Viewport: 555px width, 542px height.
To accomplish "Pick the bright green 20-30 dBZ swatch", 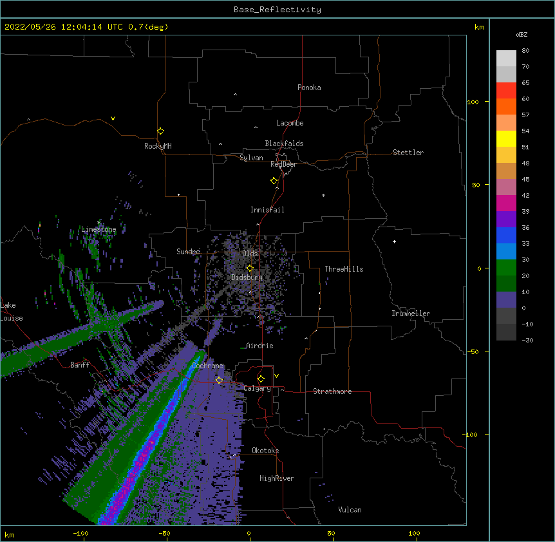I will [x=506, y=268].
